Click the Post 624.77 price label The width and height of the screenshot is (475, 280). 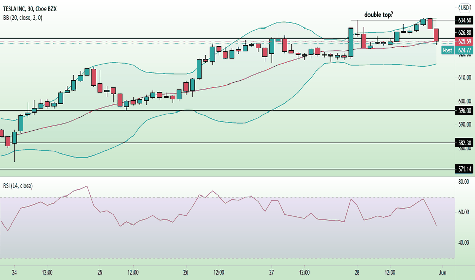pyautogui.click(x=457, y=50)
